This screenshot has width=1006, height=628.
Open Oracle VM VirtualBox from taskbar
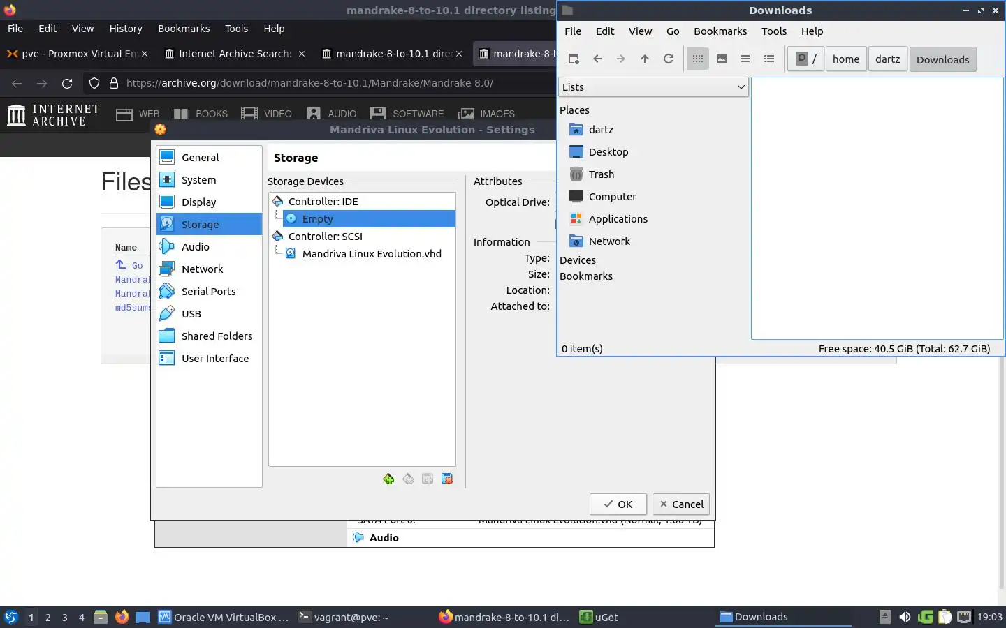[x=224, y=618]
